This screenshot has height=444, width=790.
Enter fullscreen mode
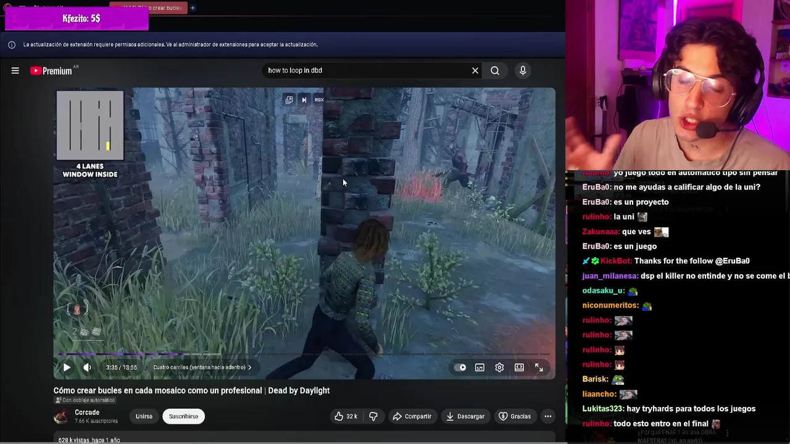(539, 368)
